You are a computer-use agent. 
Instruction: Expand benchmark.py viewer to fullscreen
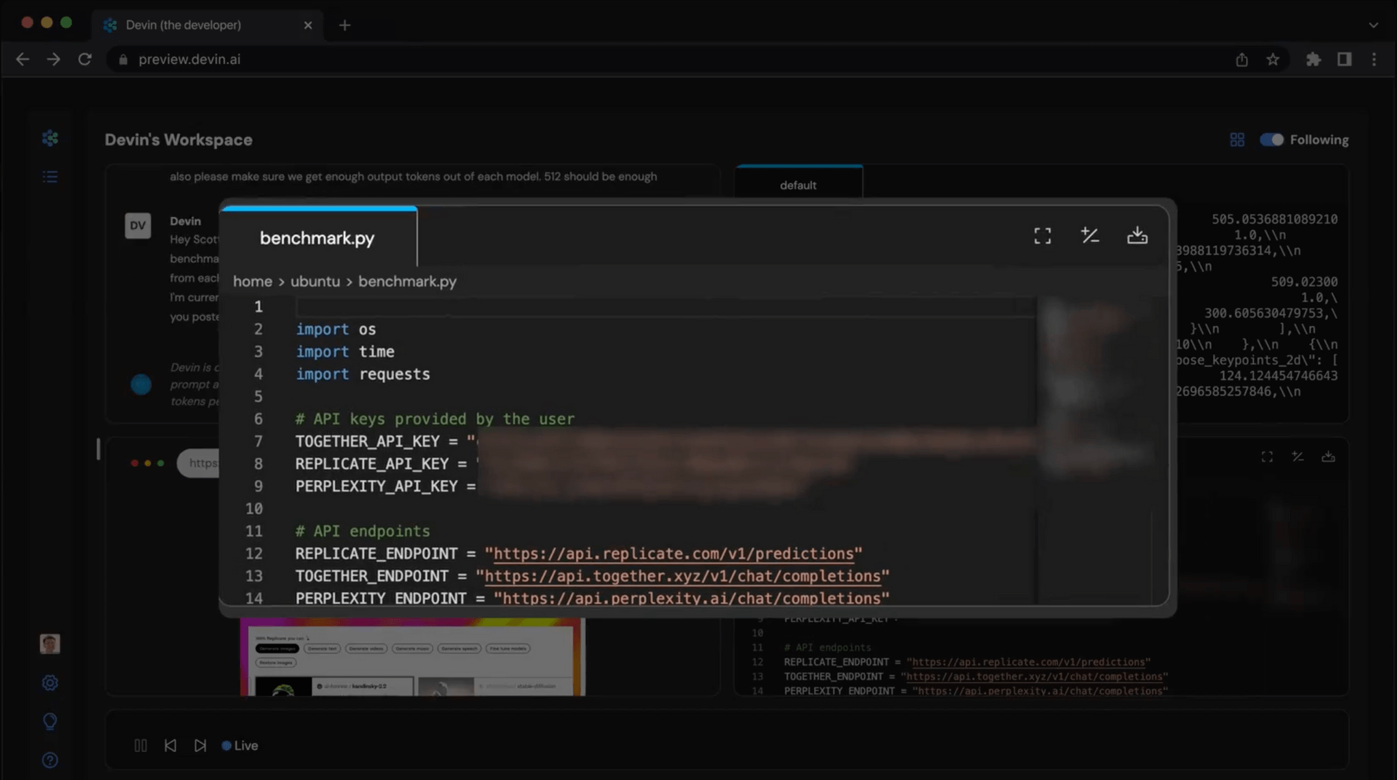coord(1042,235)
